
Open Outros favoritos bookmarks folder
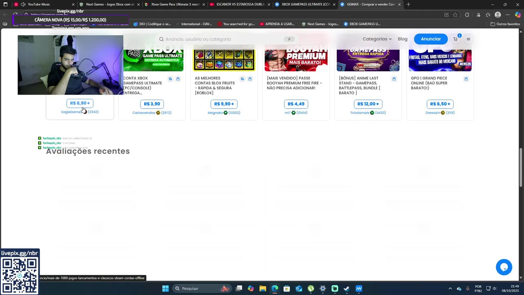tap(505, 24)
